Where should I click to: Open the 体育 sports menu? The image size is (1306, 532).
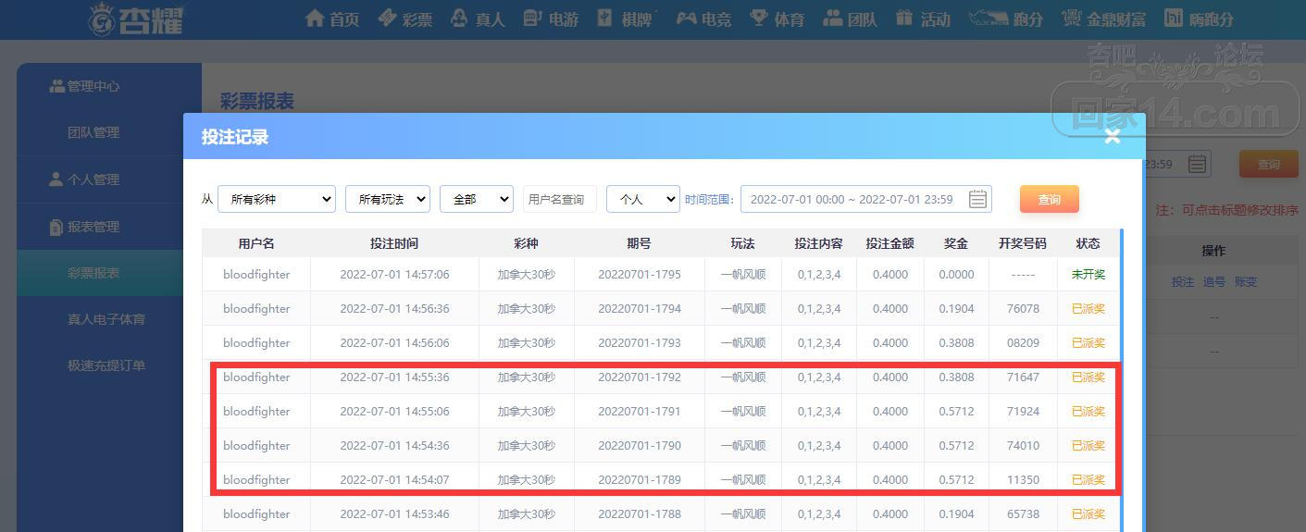click(777, 19)
